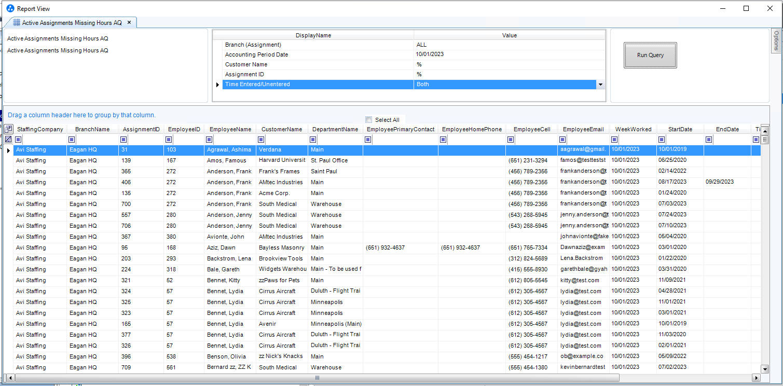
Task: Open filter operator icon under BranchName
Action: [72, 140]
